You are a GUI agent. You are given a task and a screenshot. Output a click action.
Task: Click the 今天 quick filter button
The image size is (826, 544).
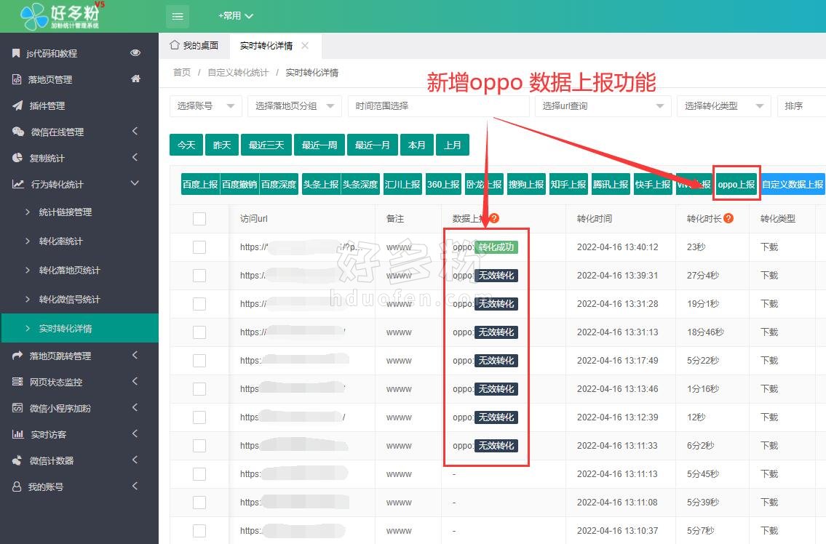[x=186, y=145]
